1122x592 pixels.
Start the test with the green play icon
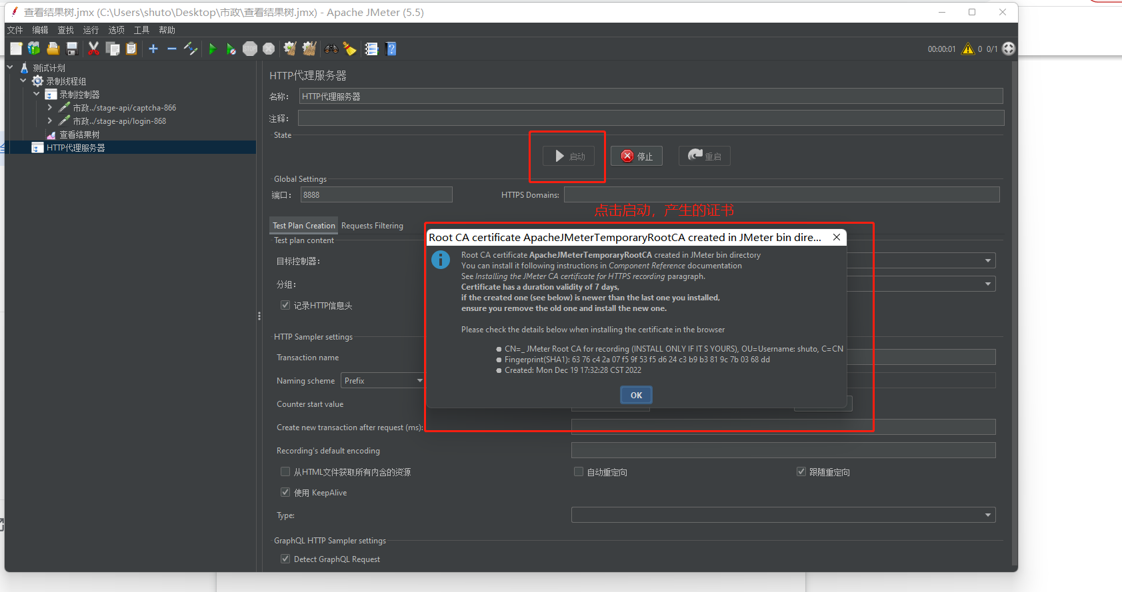[x=212, y=49]
